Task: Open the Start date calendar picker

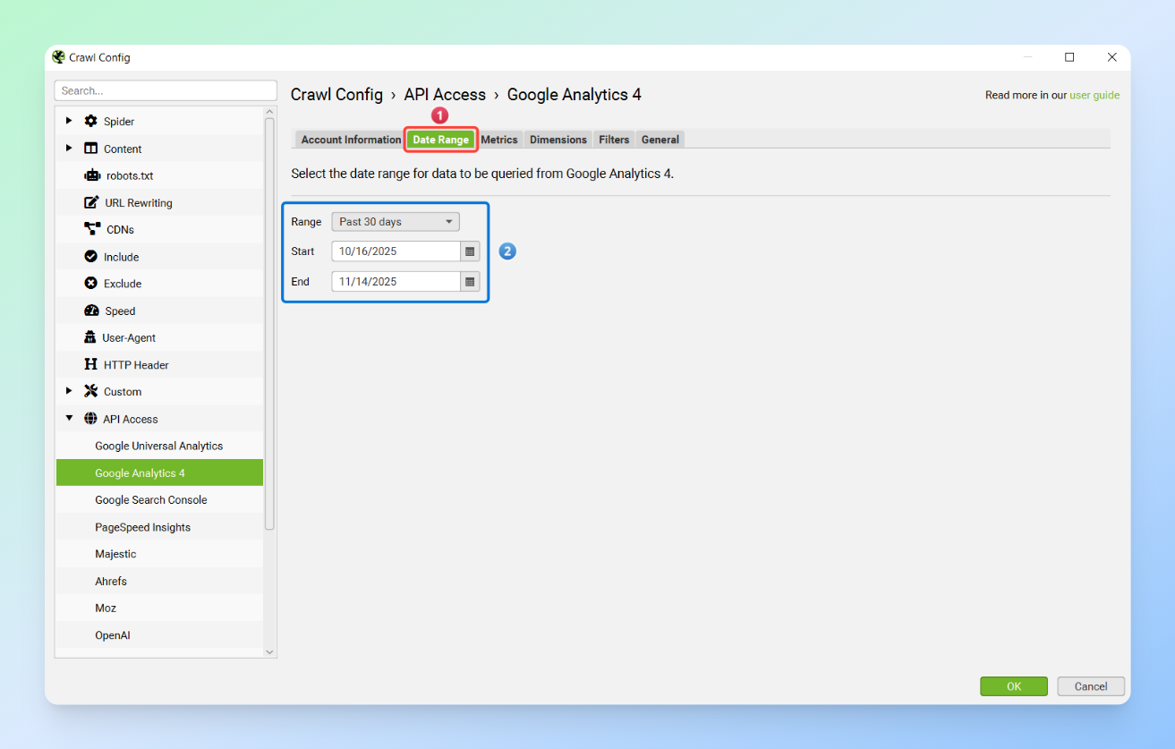Action: 470,251
